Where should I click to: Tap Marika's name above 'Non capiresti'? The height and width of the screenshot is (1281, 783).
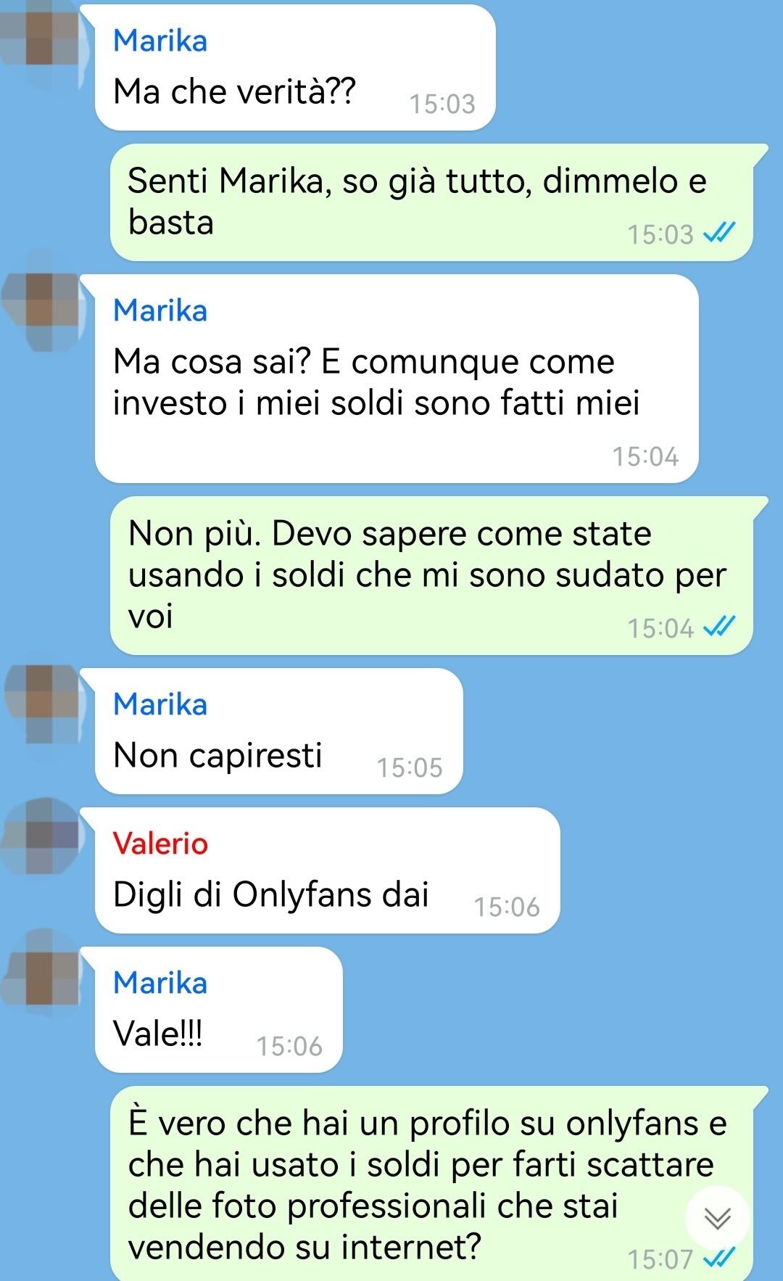(160, 704)
